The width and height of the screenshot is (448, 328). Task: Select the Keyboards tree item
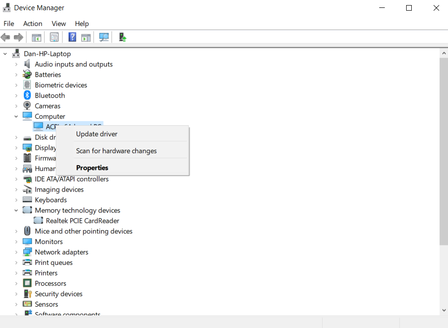(x=51, y=200)
